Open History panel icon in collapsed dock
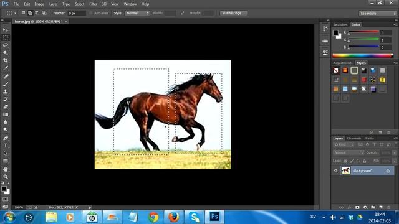Image resolution: width=399 pixels, height=224 pixels. click(x=325, y=29)
